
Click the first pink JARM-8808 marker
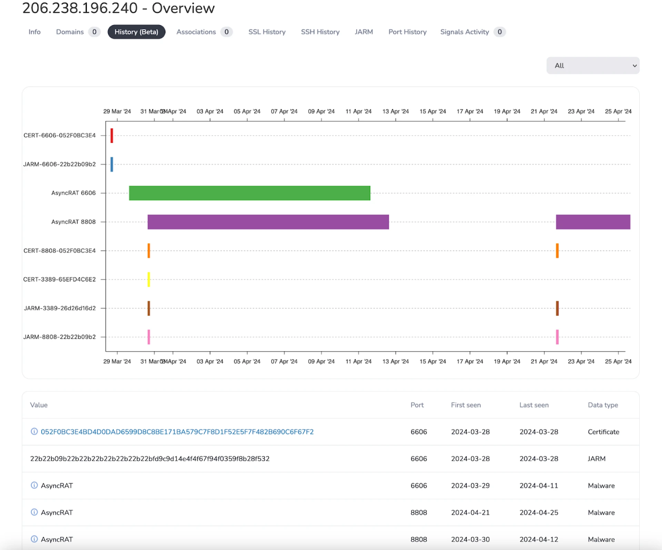tap(149, 337)
